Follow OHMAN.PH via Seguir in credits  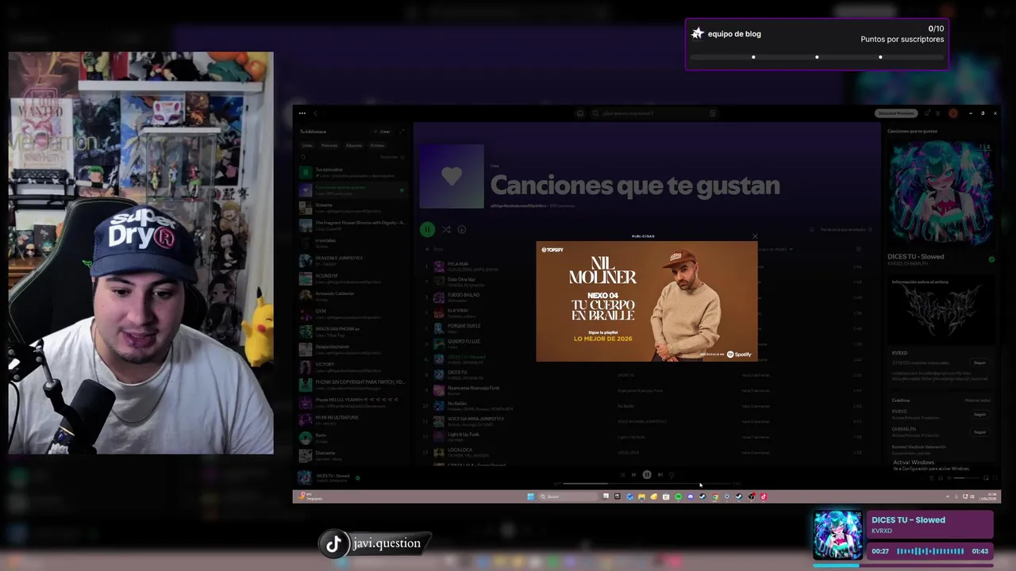[979, 431]
